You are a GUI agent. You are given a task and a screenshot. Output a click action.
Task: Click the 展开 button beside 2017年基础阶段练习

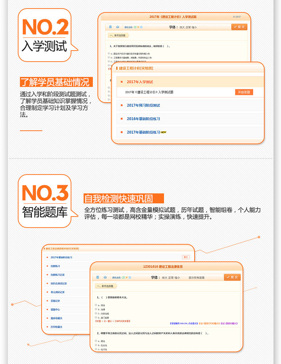186,257
